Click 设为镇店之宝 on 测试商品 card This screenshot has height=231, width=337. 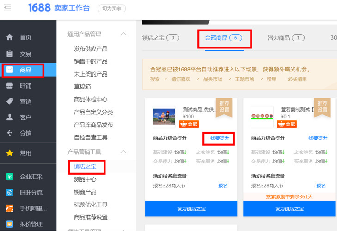[x=191, y=208]
